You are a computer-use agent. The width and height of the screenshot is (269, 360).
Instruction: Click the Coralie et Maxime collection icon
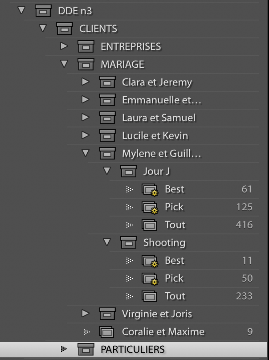(x=106, y=332)
